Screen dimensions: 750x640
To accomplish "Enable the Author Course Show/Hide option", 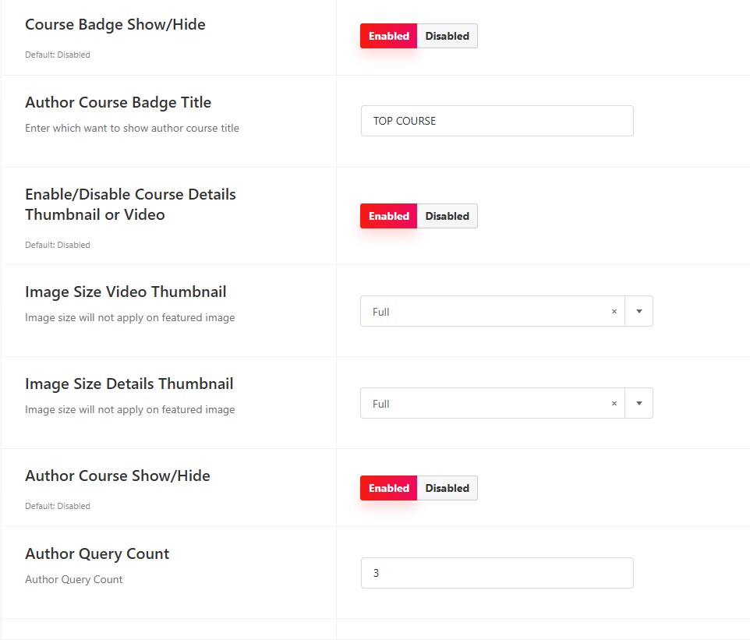I will point(389,488).
